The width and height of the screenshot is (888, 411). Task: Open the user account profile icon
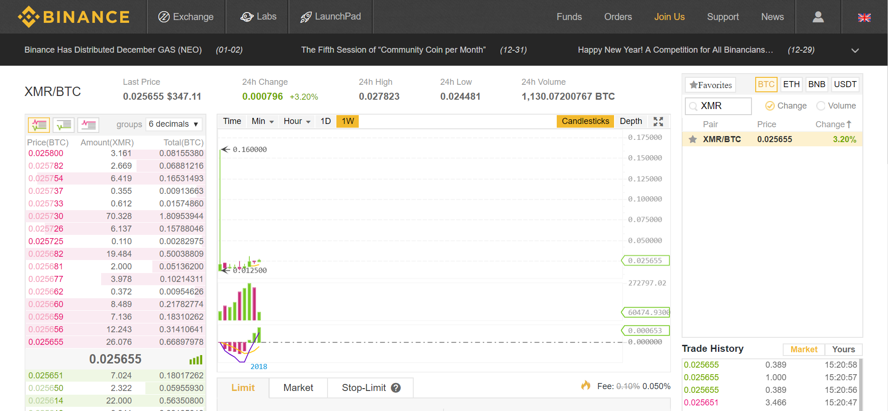[818, 17]
